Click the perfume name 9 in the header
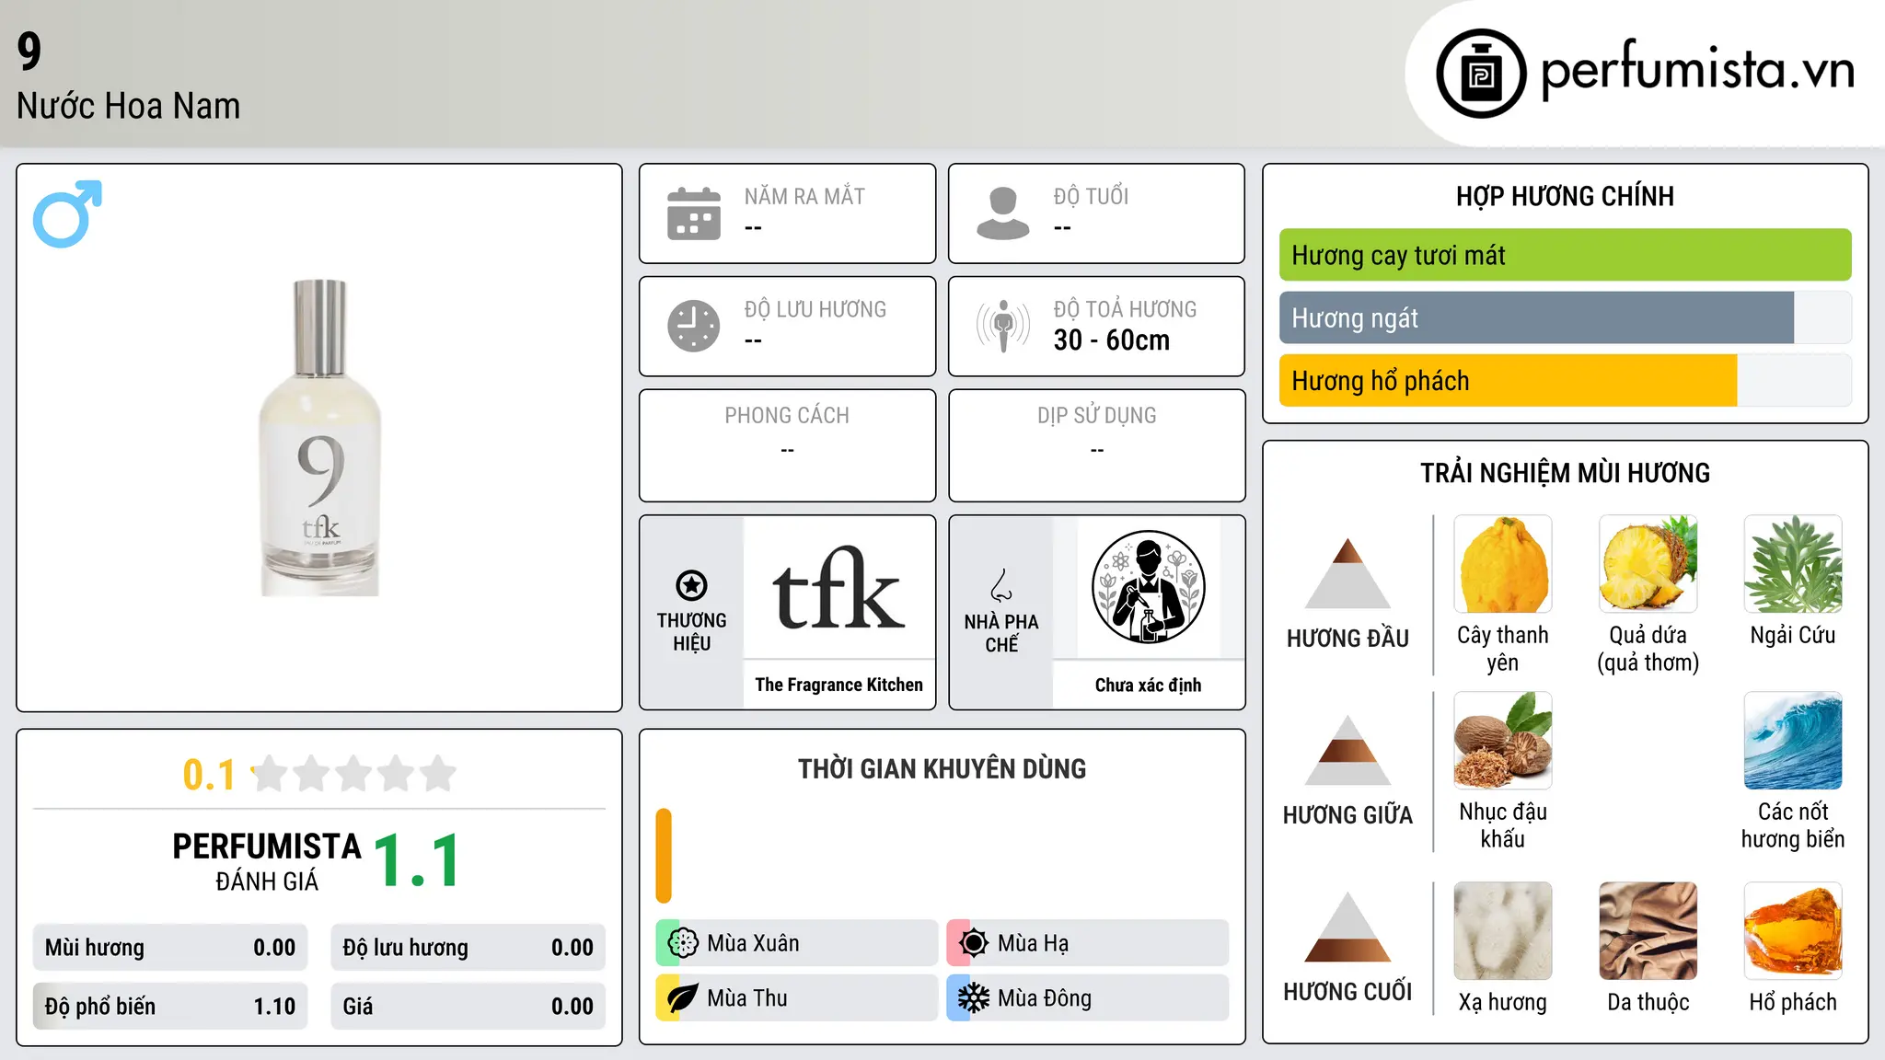 click(x=29, y=52)
